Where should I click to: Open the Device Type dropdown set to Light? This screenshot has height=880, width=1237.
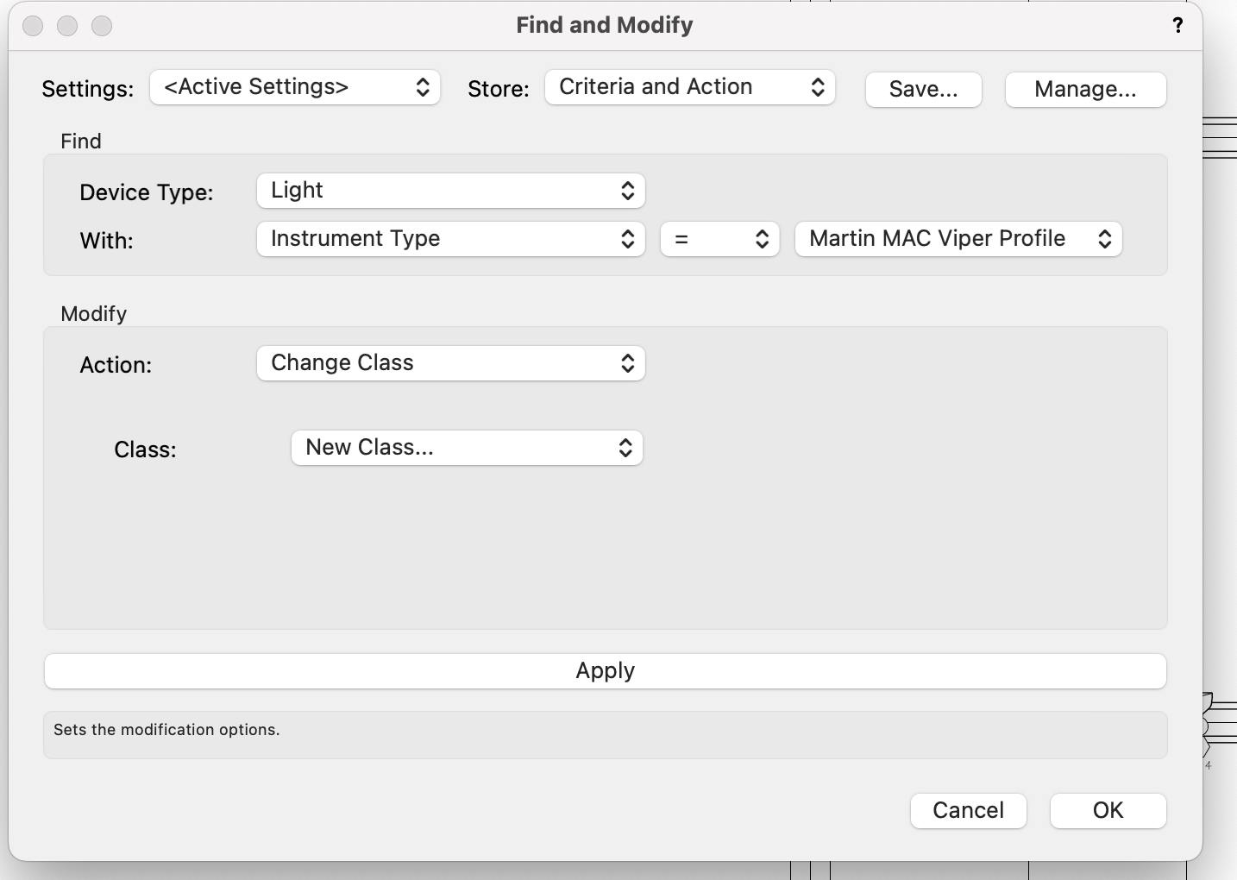tap(450, 191)
